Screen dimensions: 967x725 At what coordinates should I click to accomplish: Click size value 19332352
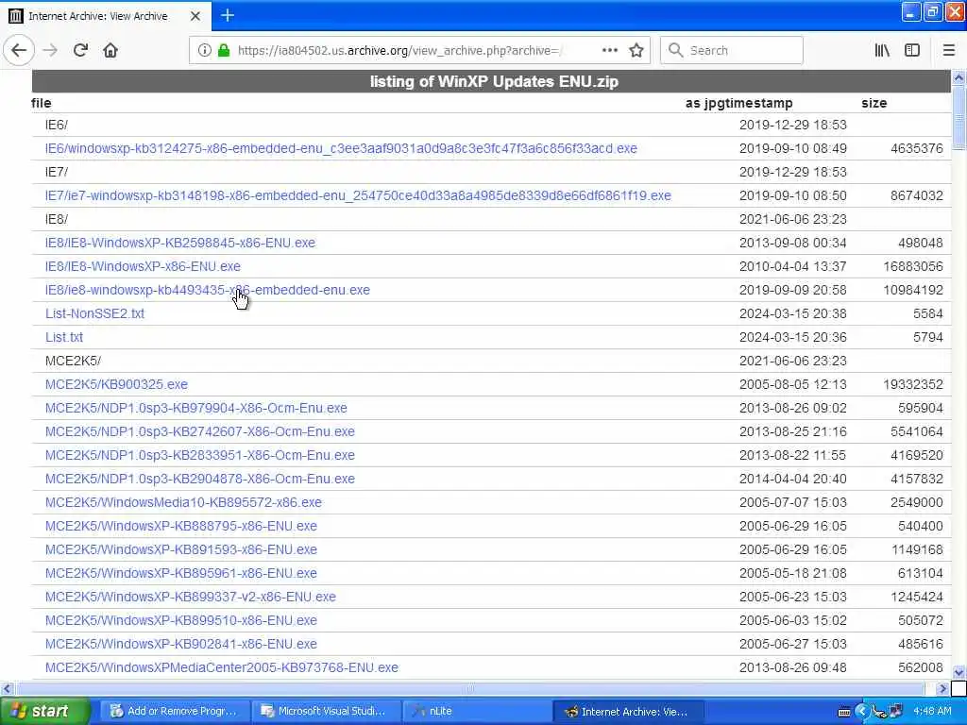click(x=913, y=384)
